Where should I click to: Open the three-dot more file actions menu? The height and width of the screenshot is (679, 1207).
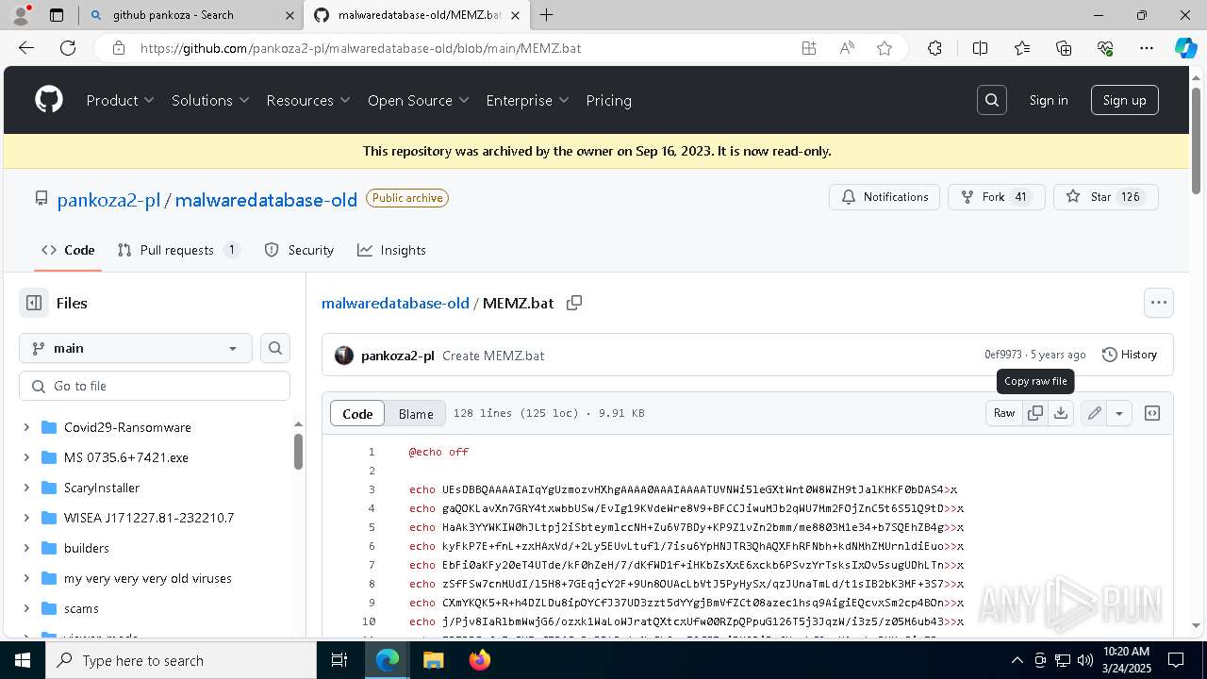tap(1158, 303)
